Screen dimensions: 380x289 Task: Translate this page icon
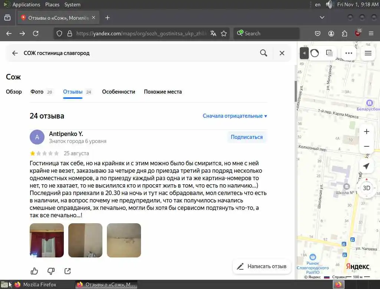pyautogui.click(x=213, y=33)
